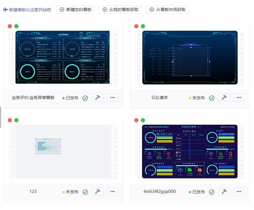Click the check-circle icon for 业务异常看板
Viewport: 254px width, 210px height.
coord(85,98)
